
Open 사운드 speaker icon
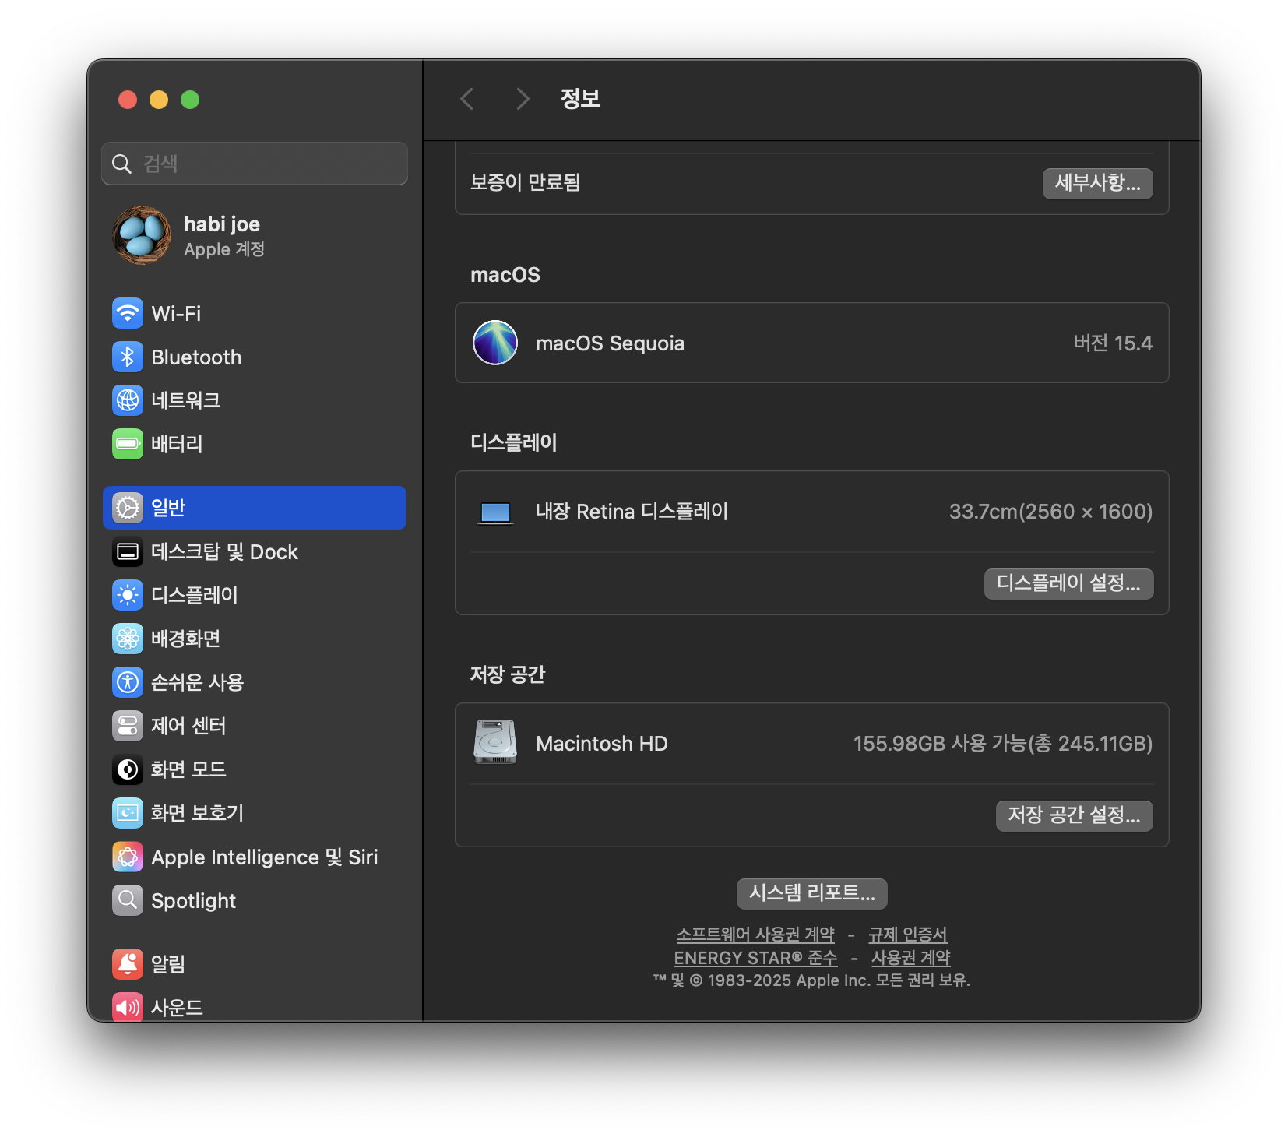(128, 1007)
